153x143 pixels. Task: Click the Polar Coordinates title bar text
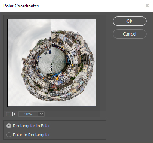click(21, 6)
